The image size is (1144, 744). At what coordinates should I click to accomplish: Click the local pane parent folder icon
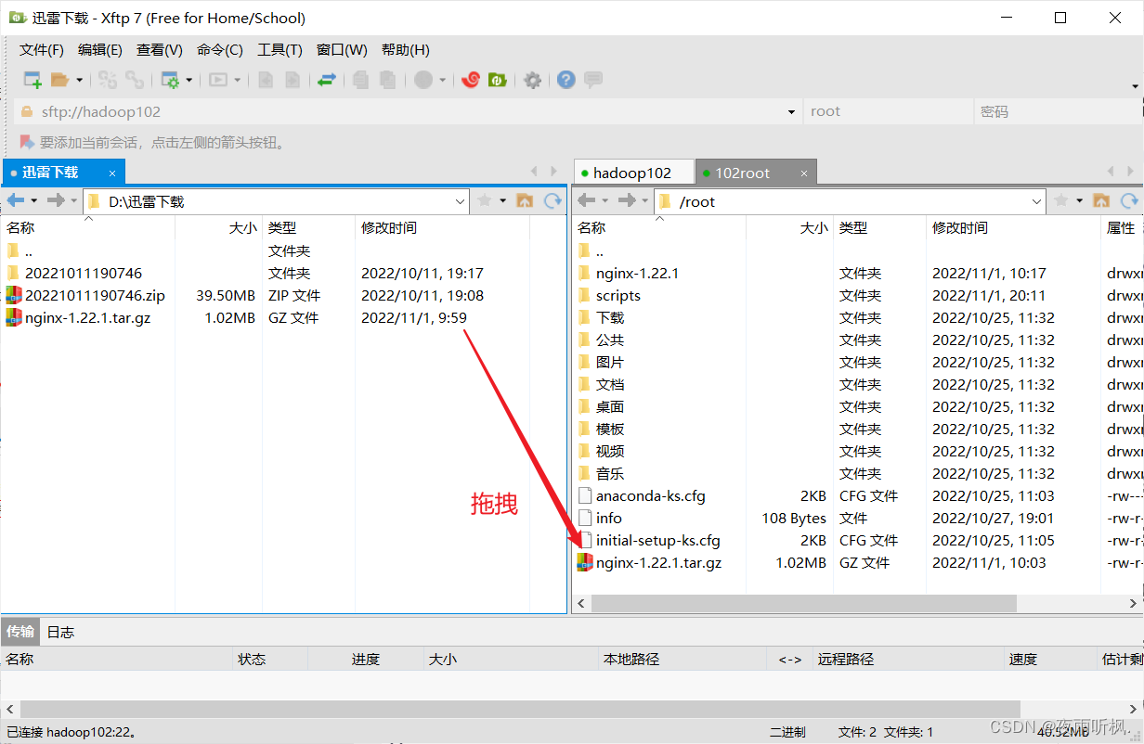point(525,200)
